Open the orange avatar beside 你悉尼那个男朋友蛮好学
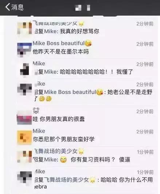 click(24, 137)
